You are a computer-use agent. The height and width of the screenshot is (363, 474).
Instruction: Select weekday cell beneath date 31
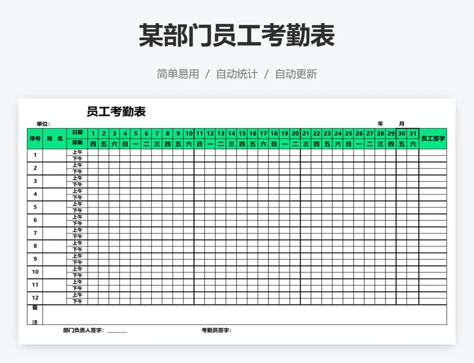412,144
